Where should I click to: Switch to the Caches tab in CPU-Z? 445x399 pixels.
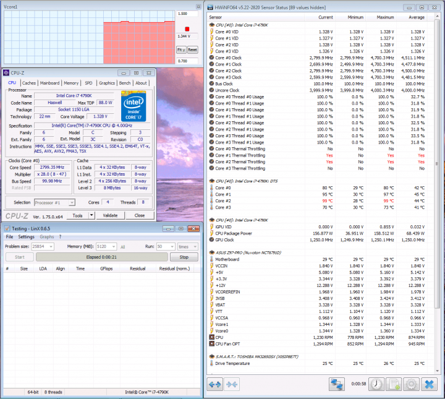[x=29, y=83]
